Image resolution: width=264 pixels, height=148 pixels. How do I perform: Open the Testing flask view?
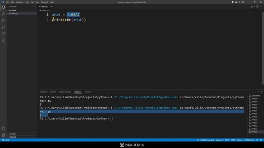click(x=3, y=40)
